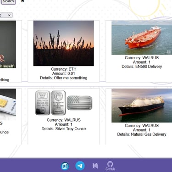
Task: Click the blue B logo footer icon
Action: point(65,166)
